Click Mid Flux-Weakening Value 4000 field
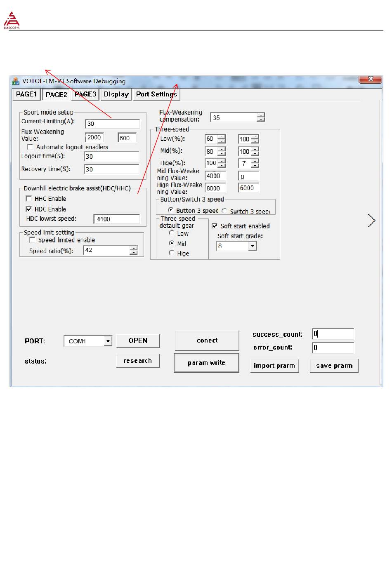The image size is (392, 568). tap(215, 176)
